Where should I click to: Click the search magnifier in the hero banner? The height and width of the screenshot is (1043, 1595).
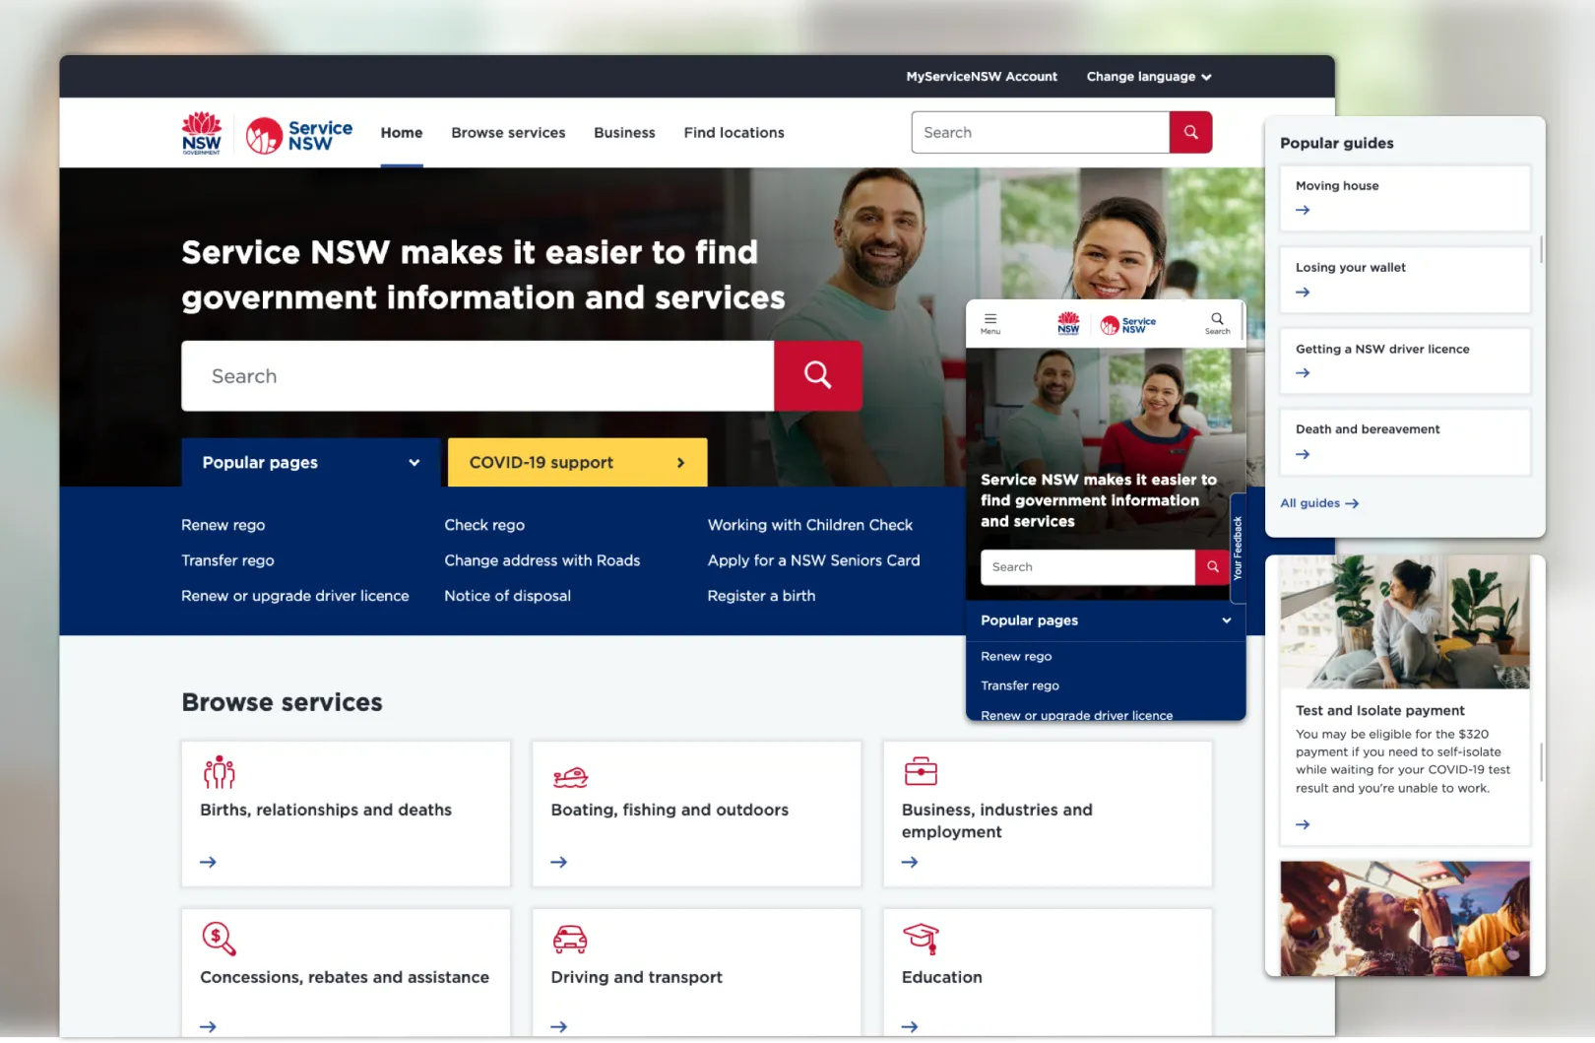pos(817,375)
